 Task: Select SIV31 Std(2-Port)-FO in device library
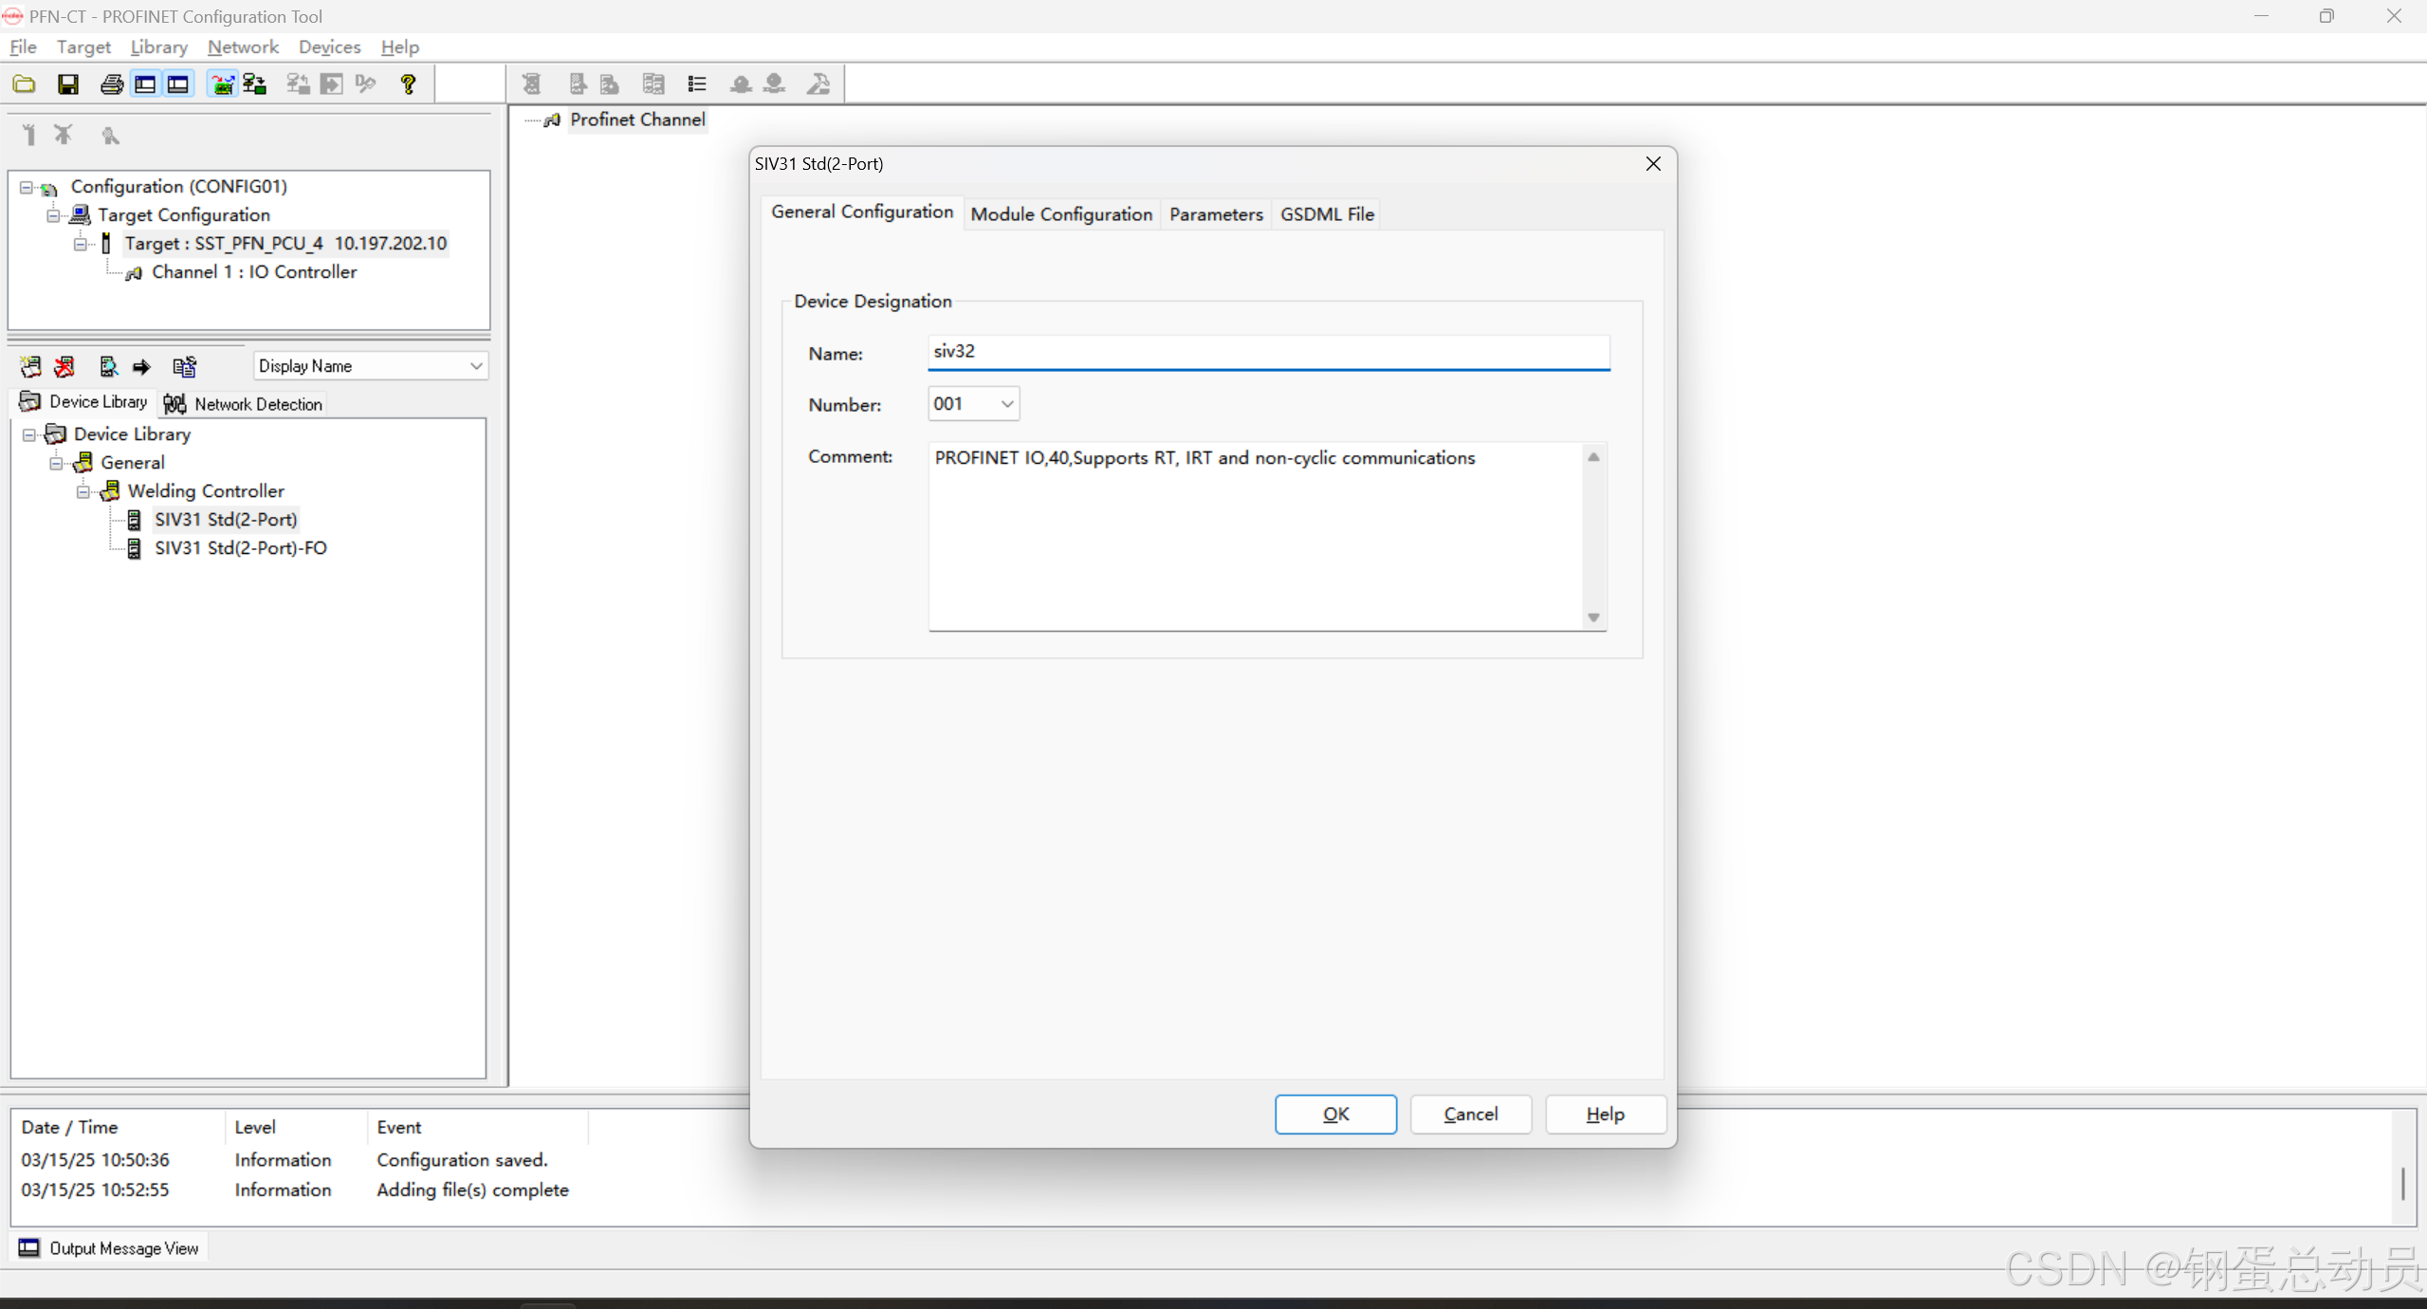(240, 548)
